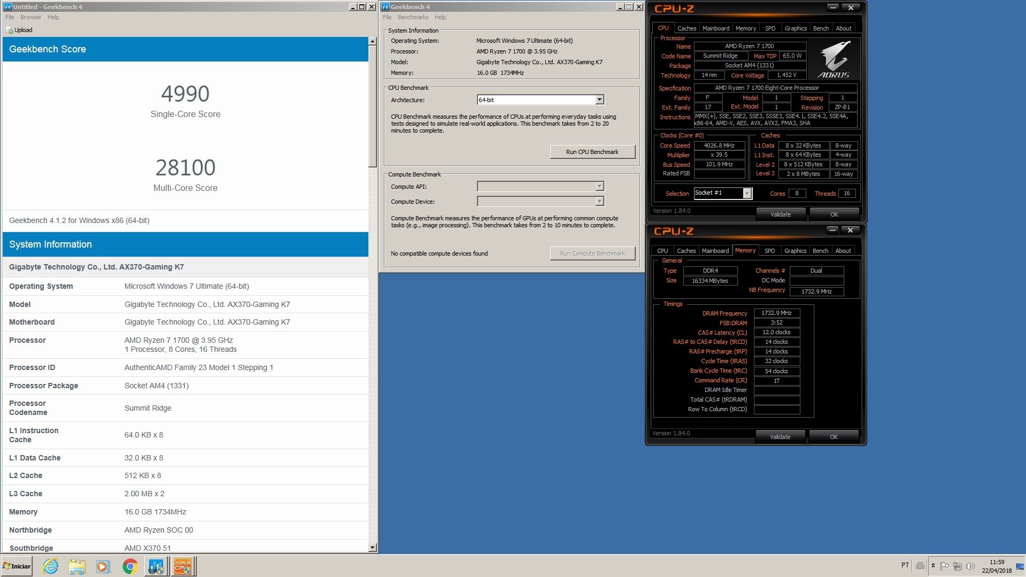Switch to AORUS CPU-Z taskbar icon

point(183,566)
